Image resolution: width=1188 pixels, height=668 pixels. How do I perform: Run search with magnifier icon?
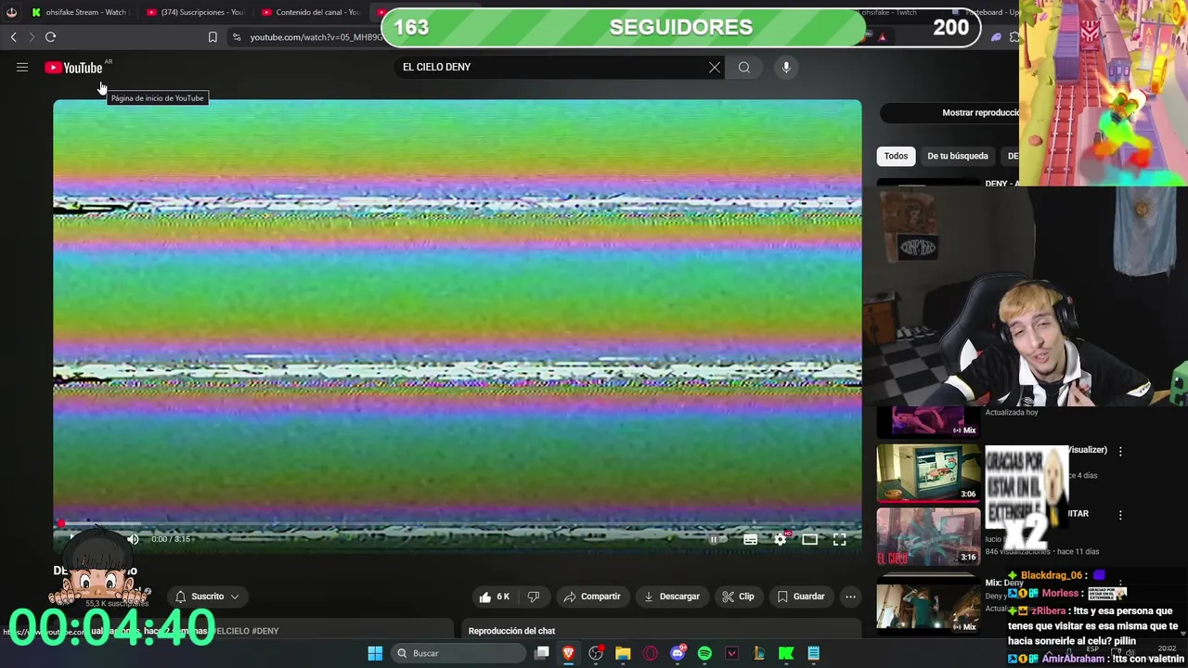click(744, 67)
